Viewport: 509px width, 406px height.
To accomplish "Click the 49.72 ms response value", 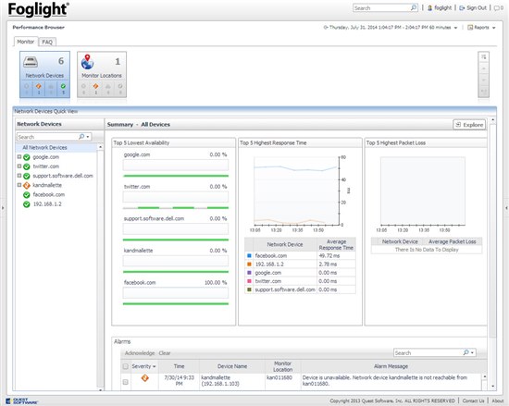I will pos(329,256).
